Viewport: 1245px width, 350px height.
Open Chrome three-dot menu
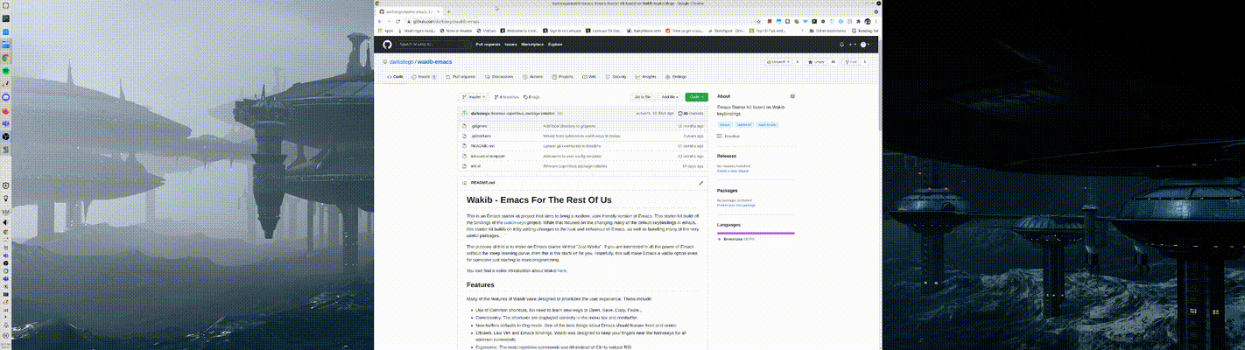877,21
